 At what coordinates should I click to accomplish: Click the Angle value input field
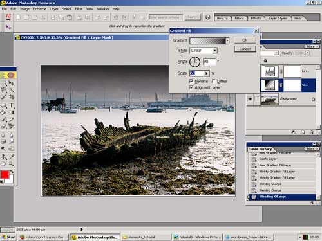[x=209, y=62]
